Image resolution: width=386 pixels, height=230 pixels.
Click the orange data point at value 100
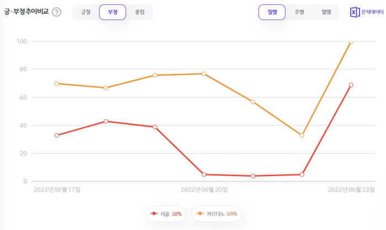351,41
